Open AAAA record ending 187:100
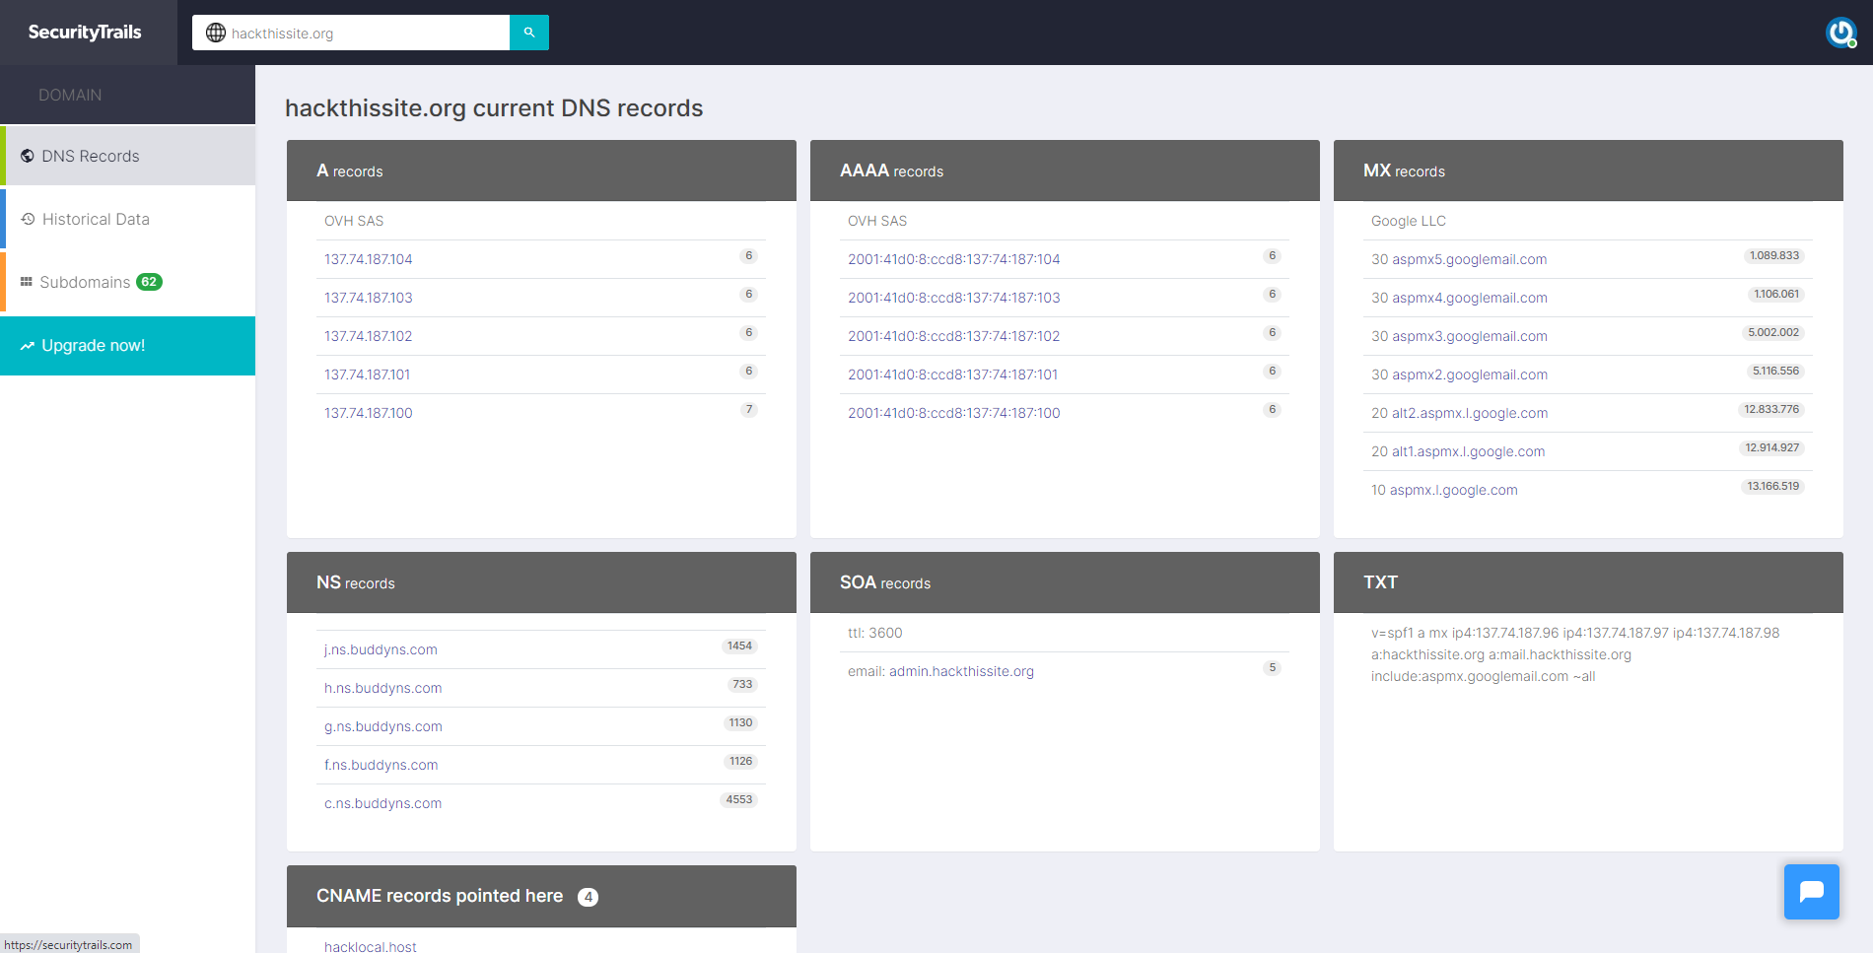The width and height of the screenshot is (1873, 953). 954,413
